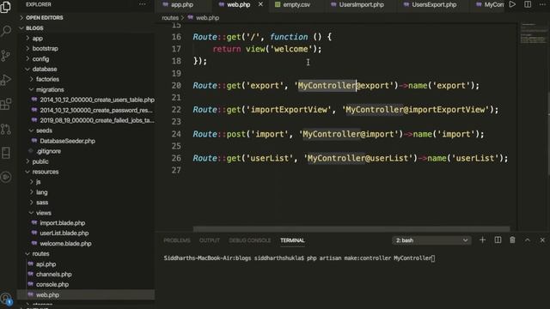Click the Explorer more actions ellipsis
The width and height of the screenshot is (550, 309).
142,4
